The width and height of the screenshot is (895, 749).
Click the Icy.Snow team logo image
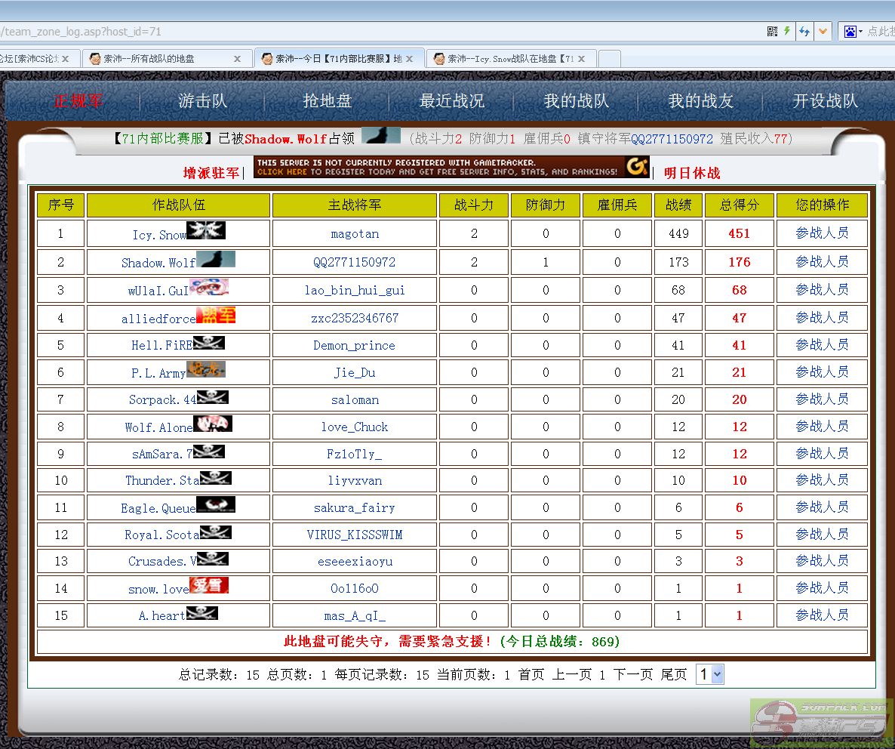coord(206,230)
